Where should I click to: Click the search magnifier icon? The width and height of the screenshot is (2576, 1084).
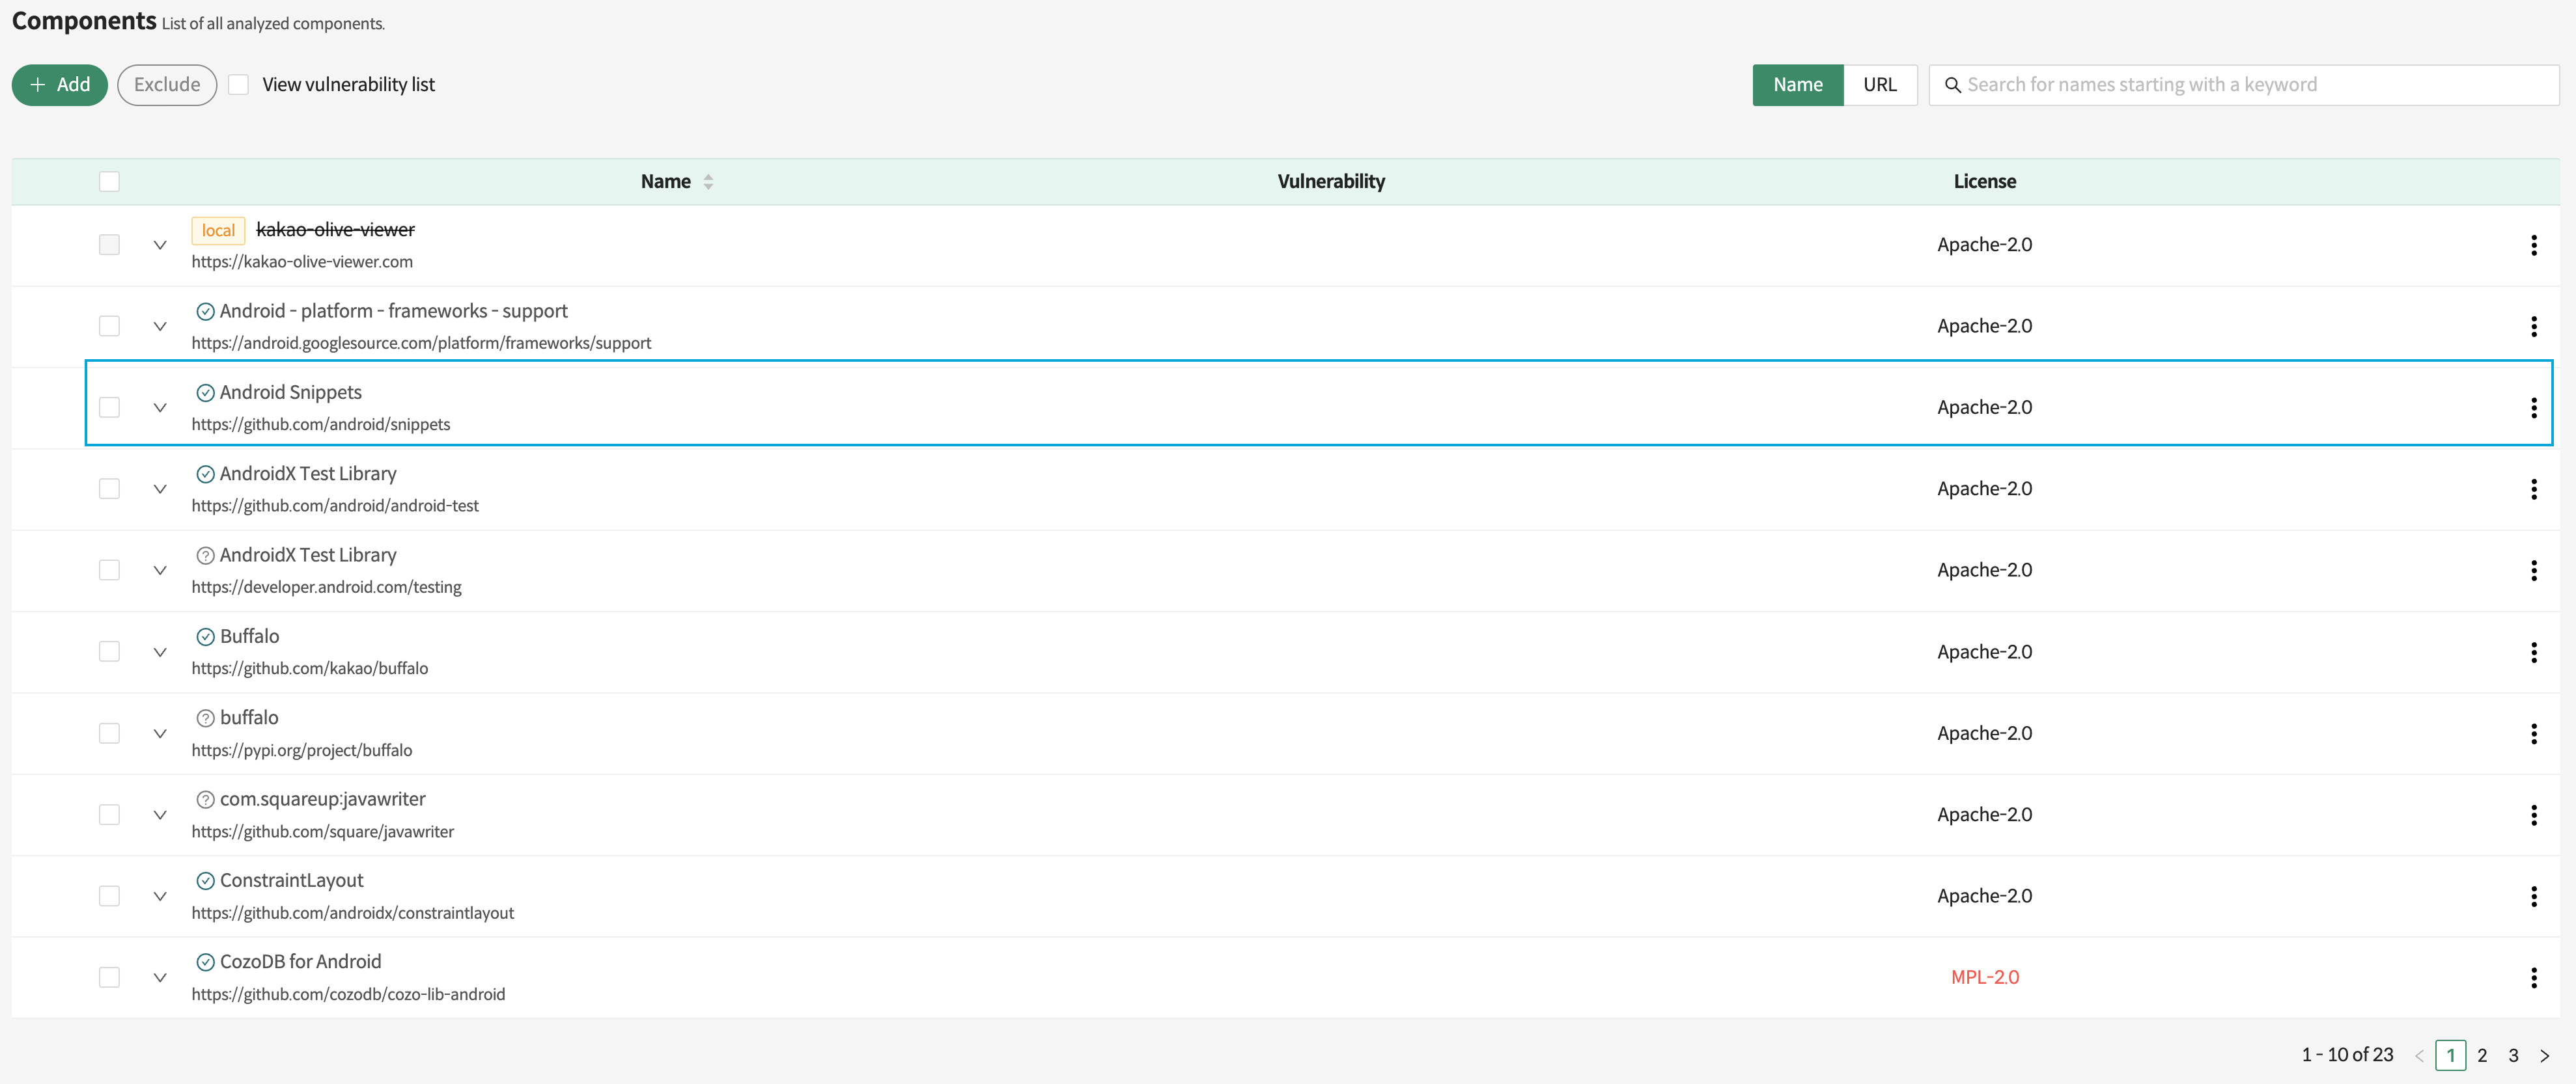pos(1952,85)
